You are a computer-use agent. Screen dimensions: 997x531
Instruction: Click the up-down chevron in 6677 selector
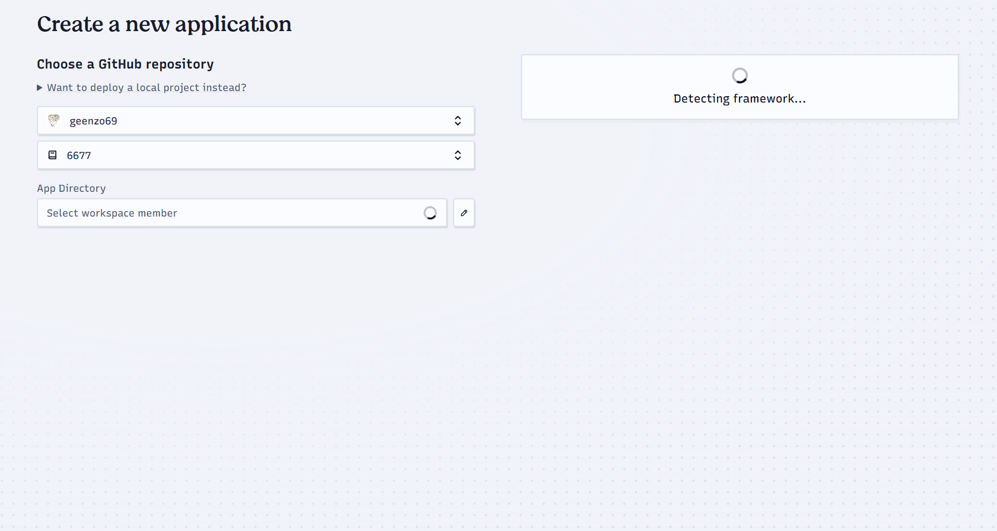pyautogui.click(x=458, y=155)
